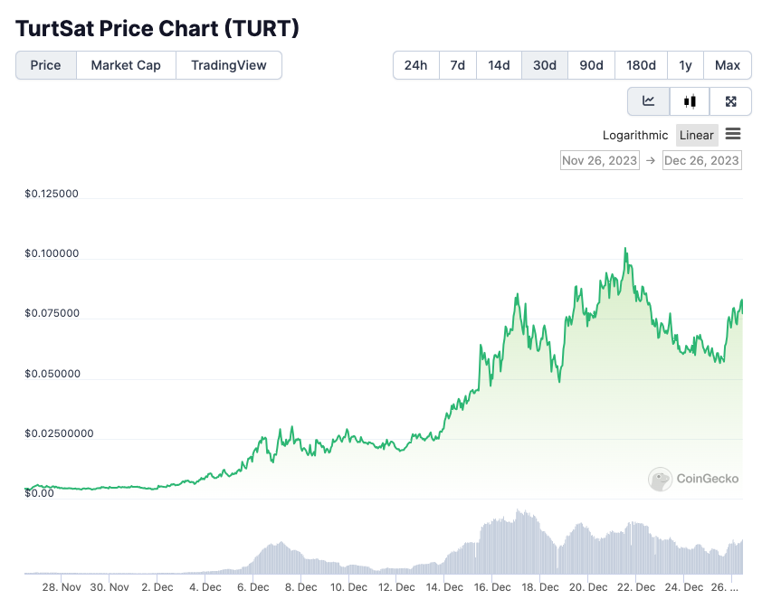Select the 7d time range
Viewport: 762px width, 609px height.
pos(458,65)
